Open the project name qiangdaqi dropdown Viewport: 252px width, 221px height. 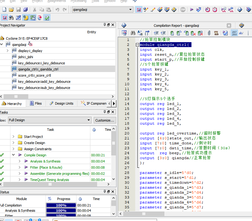click(x=130, y=10)
